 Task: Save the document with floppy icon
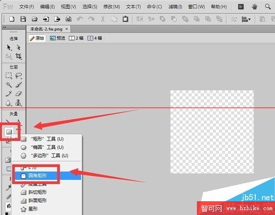(23, 19)
